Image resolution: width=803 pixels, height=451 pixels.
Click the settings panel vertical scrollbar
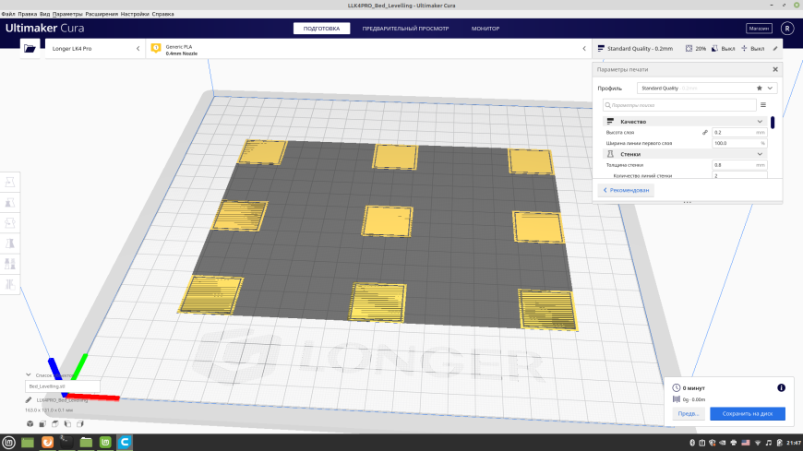click(773, 123)
